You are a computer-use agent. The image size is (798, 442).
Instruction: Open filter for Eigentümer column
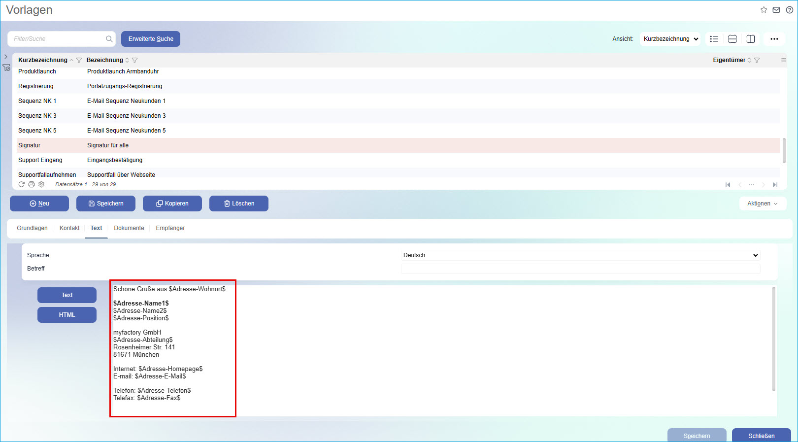click(757, 60)
